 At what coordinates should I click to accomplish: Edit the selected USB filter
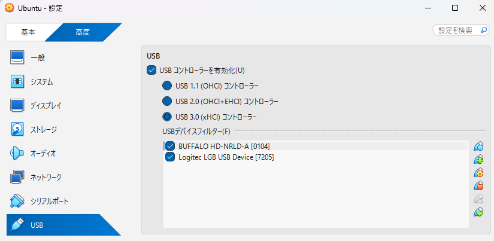[478, 173]
